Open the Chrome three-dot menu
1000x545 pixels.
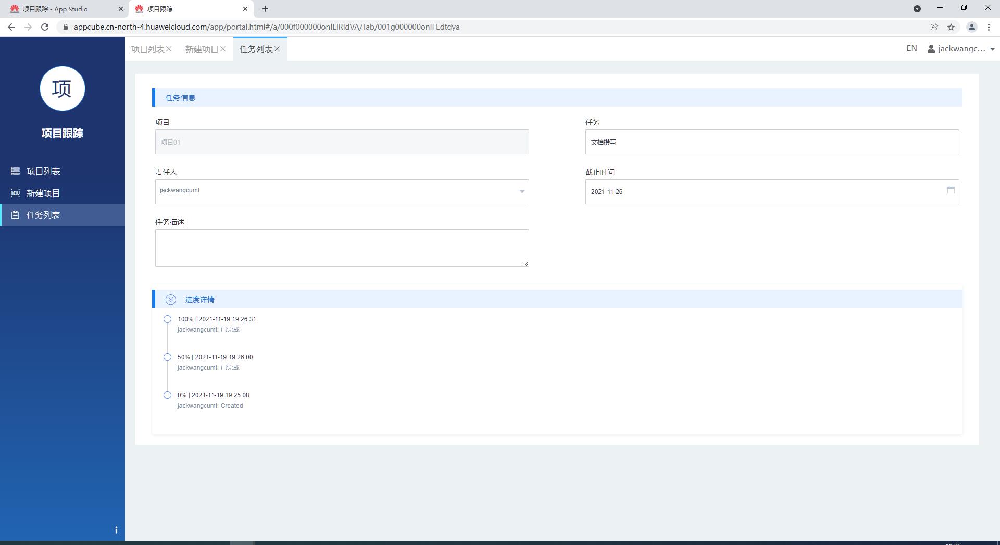(x=989, y=27)
